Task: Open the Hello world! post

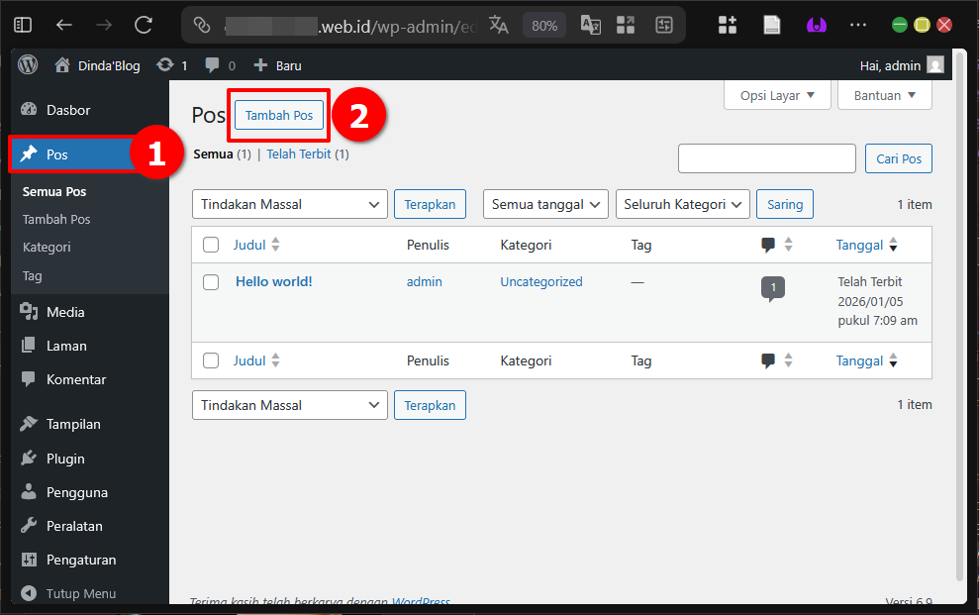Action: click(273, 281)
